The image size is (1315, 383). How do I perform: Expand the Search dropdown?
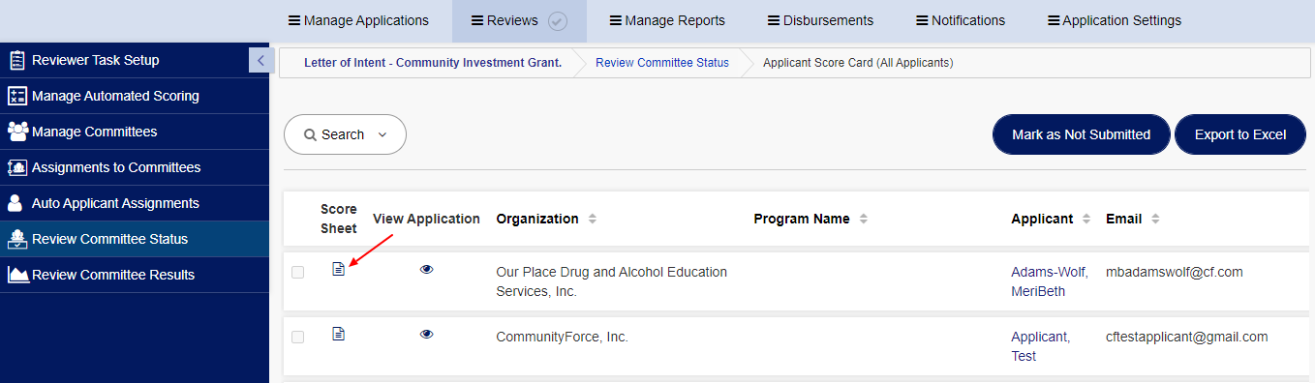click(x=345, y=134)
